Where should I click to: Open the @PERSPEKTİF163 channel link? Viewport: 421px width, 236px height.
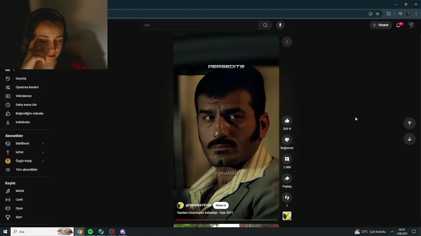(198, 205)
